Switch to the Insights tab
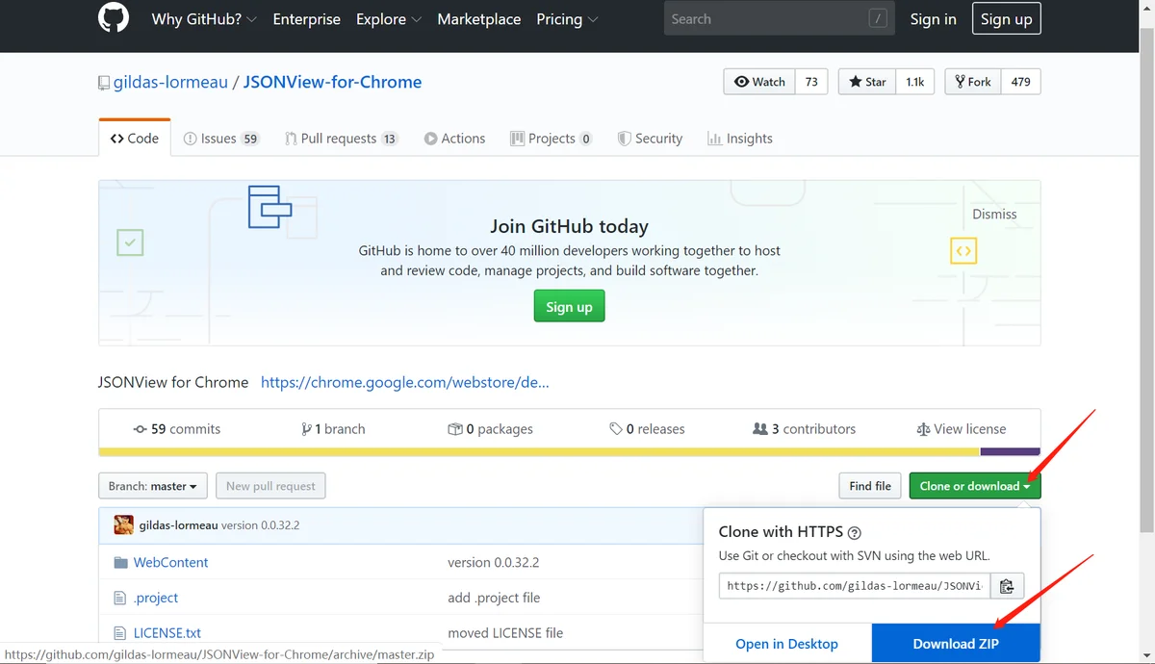This screenshot has height=664, width=1155. pyautogui.click(x=739, y=139)
